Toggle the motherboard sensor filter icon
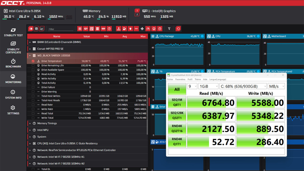 point(91,29)
